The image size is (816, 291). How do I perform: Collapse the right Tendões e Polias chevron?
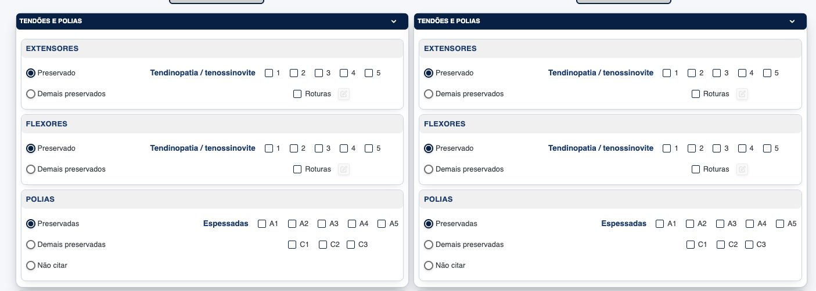pos(792,21)
